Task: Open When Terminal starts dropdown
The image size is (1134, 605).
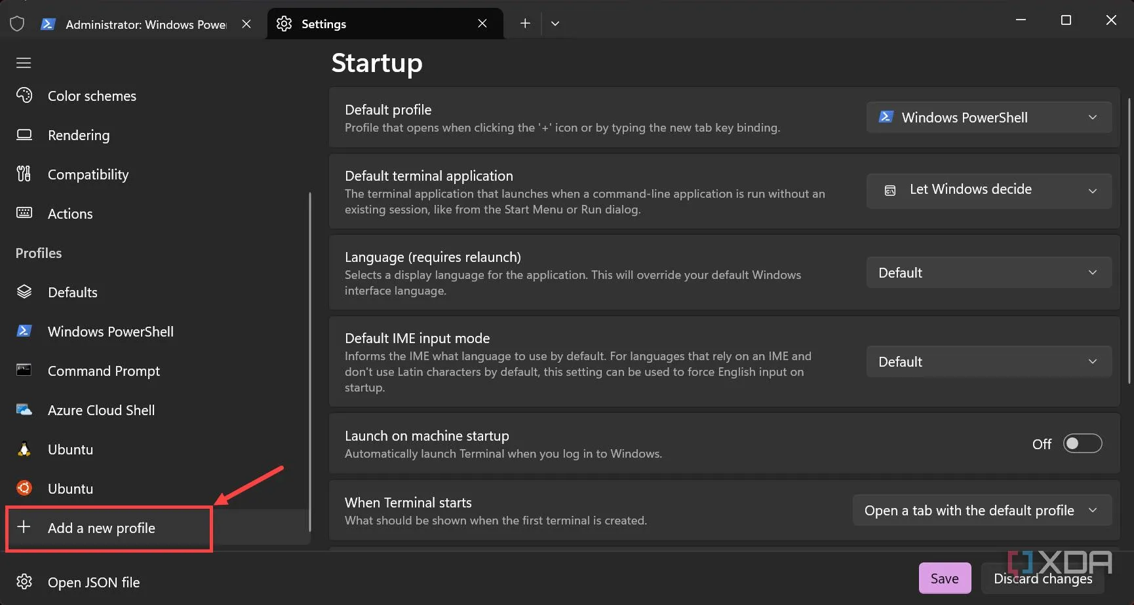Action: coord(981,511)
